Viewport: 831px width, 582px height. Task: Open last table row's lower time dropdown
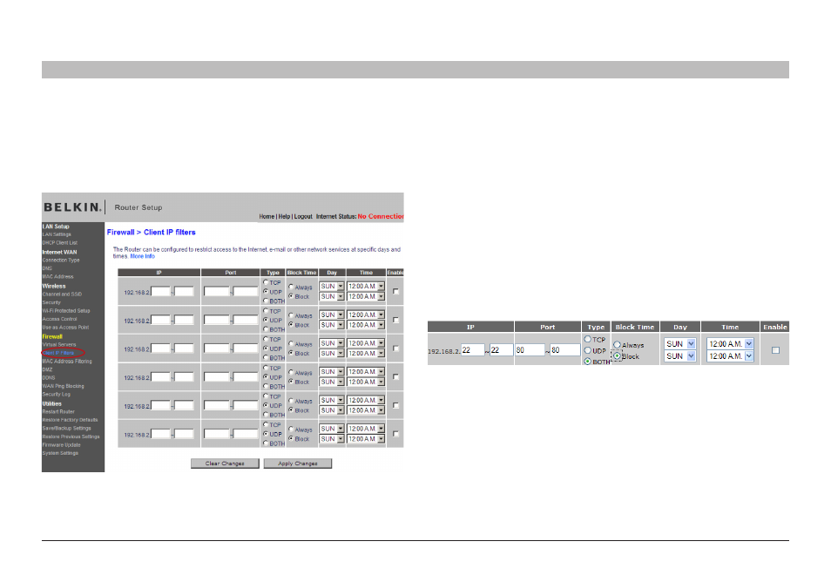click(366, 439)
